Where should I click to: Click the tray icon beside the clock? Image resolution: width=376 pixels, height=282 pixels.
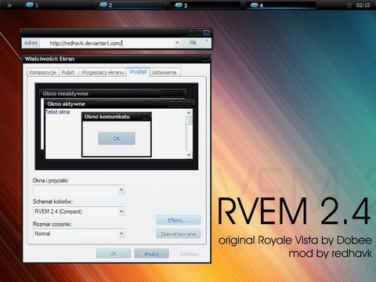point(349,5)
